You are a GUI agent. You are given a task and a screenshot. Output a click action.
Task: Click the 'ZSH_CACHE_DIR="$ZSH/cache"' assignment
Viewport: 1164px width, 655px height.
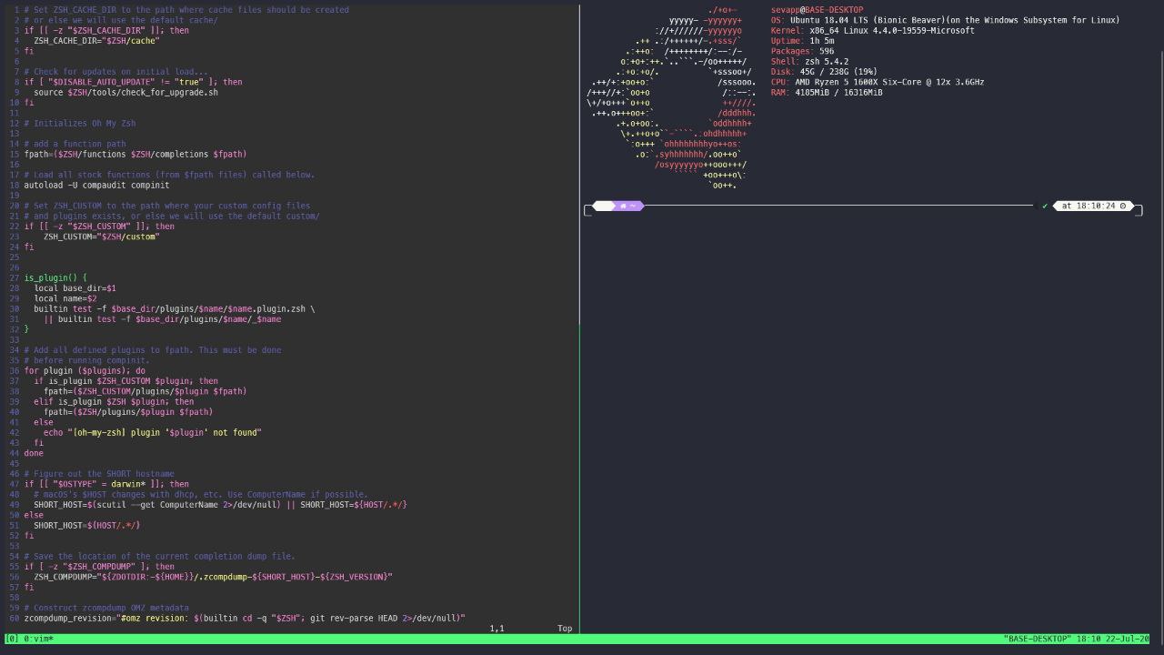click(96, 41)
